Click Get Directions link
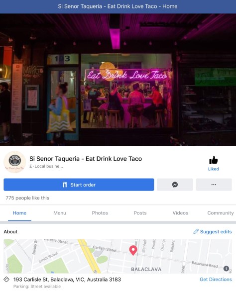 tap(216, 280)
